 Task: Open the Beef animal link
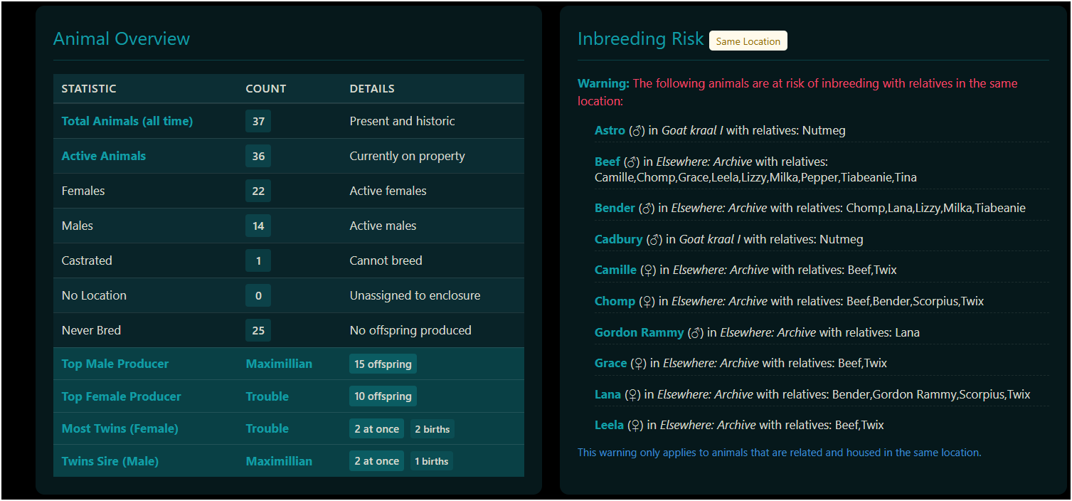point(607,162)
